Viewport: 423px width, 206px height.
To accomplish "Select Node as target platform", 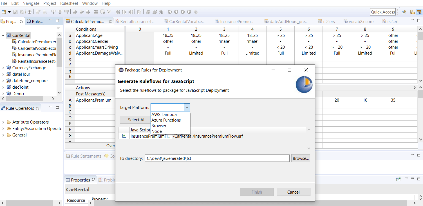I will tap(157, 131).
